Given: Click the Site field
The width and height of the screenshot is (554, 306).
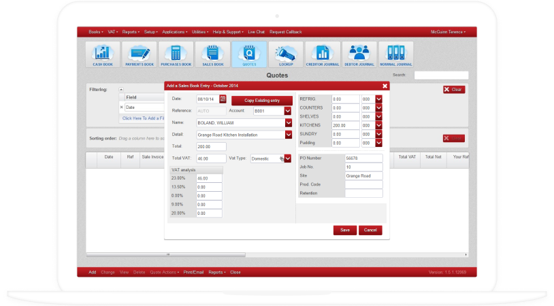Looking at the screenshot, I should pos(363,175).
